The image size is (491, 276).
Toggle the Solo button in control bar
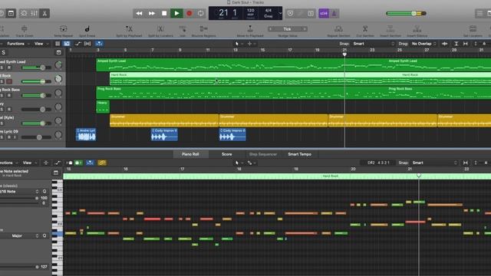pyautogui.click(x=310, y=14)
